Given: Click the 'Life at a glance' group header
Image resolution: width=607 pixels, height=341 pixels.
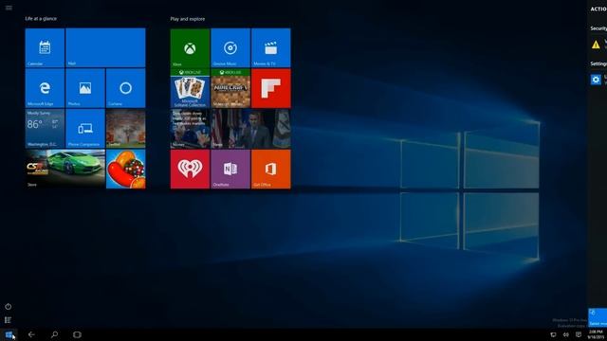Looking at the screenshot, I should click(41, 19).
